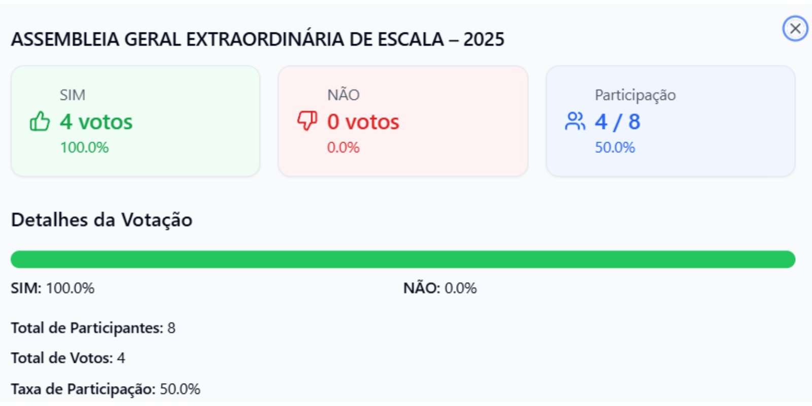This screenshot has width=812, height=406.
Task: Click the blue participants people icon
Action: point(574,121)
